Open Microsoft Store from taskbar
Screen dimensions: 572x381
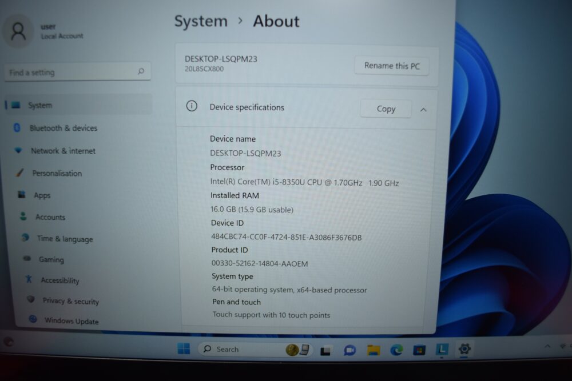click(419, 350)
